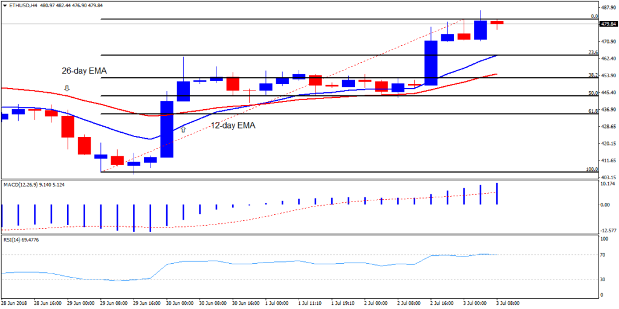
Task: Select the 12-day EMA text label
Action: coord(233,126)
